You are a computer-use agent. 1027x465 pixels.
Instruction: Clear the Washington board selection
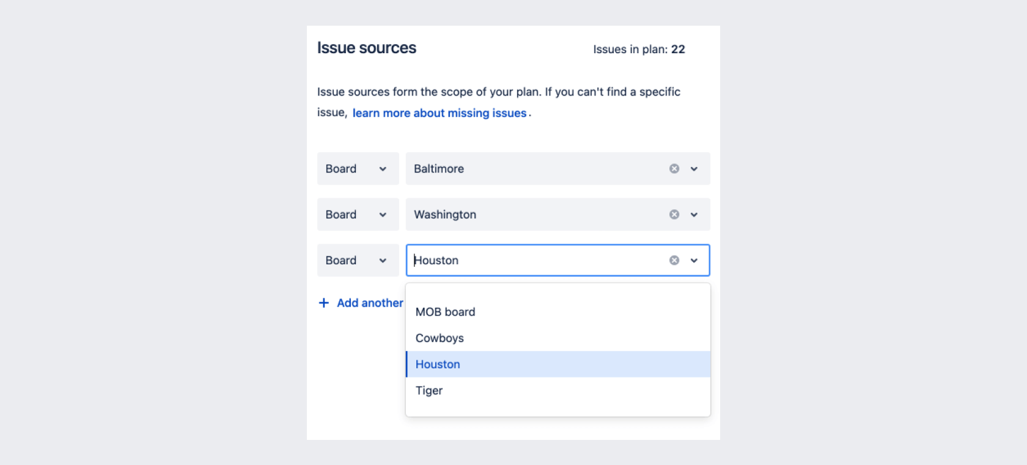coord(674,215)
